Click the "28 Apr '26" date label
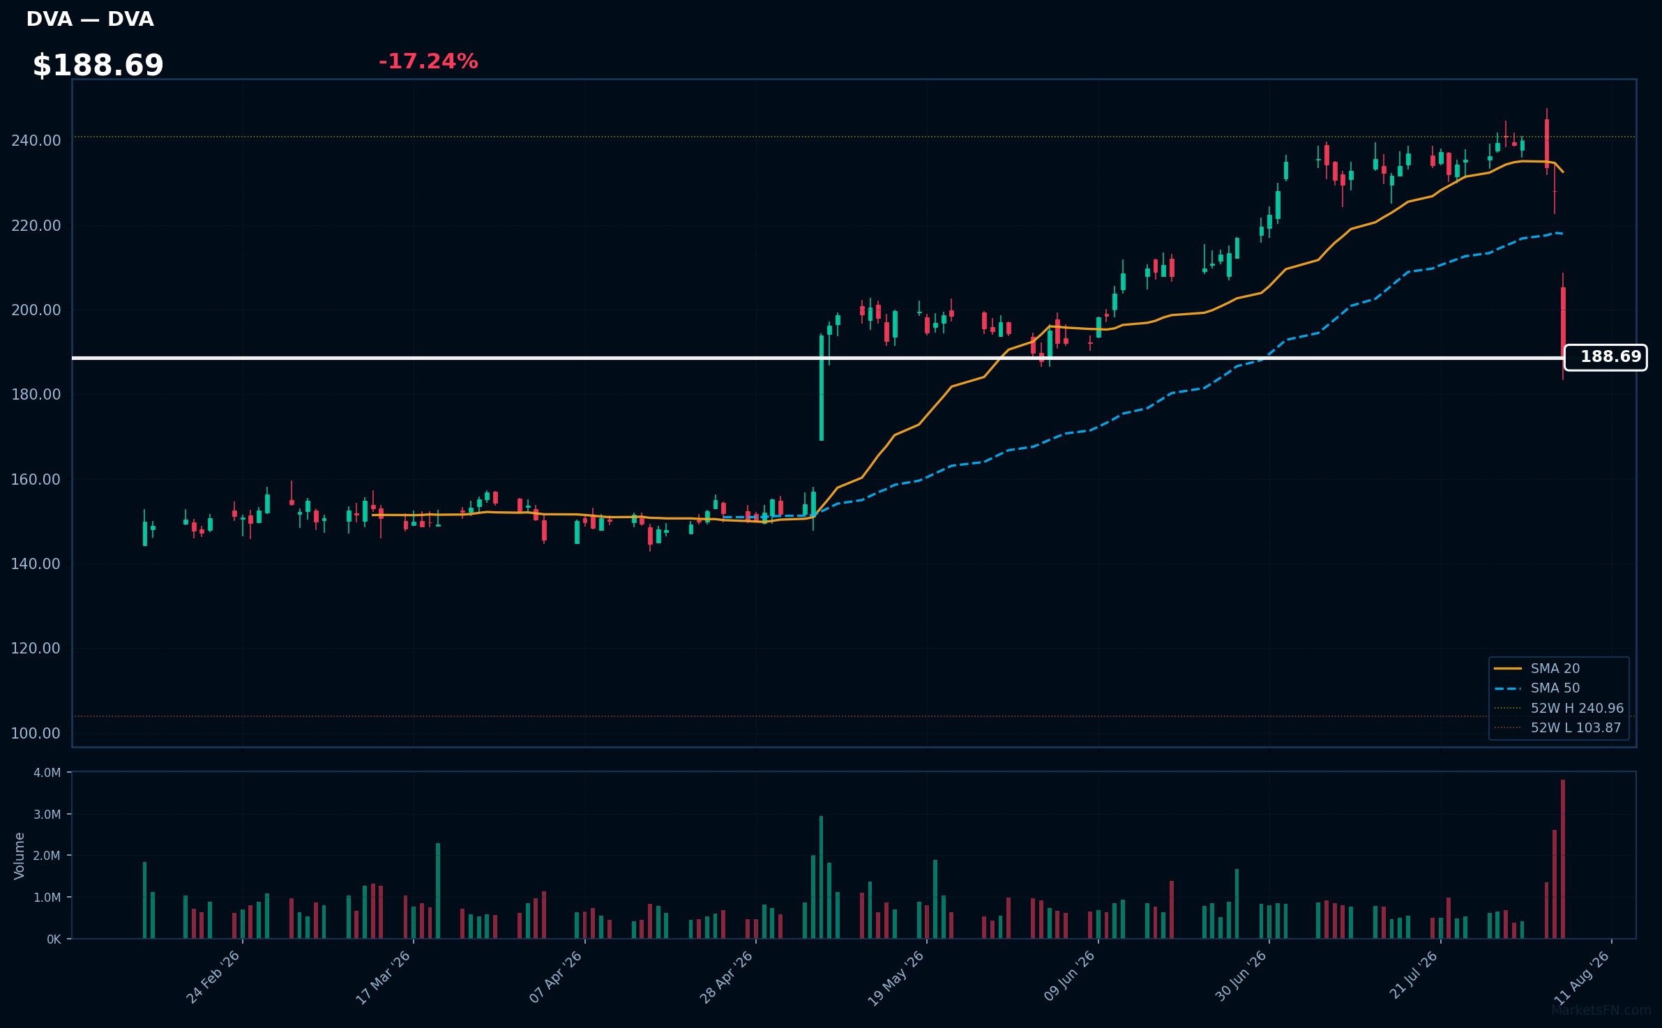This screenshot has width=1662, height=1028. pyautogui.click(x=727, y=977)
